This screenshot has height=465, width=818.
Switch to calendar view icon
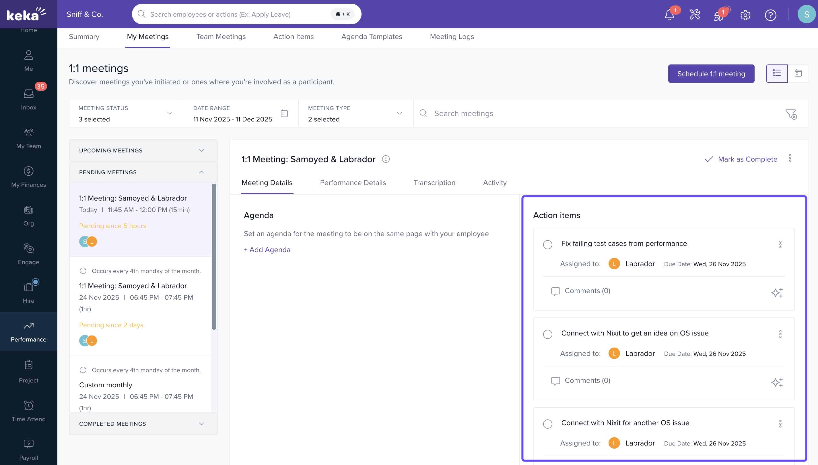tap(798, 73)
